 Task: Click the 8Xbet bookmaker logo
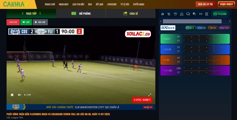click(168, 28)
